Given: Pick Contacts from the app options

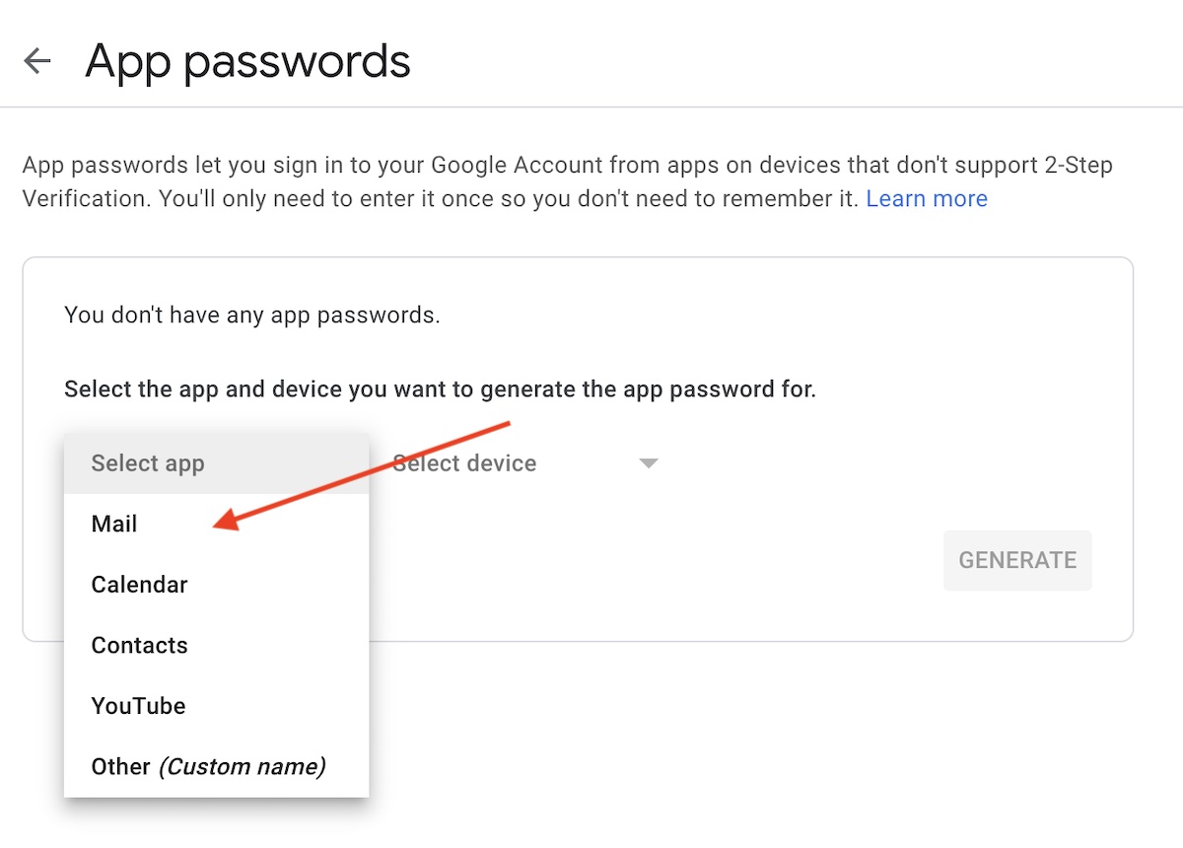Looking at the screenshot, I should coord(139,646).
